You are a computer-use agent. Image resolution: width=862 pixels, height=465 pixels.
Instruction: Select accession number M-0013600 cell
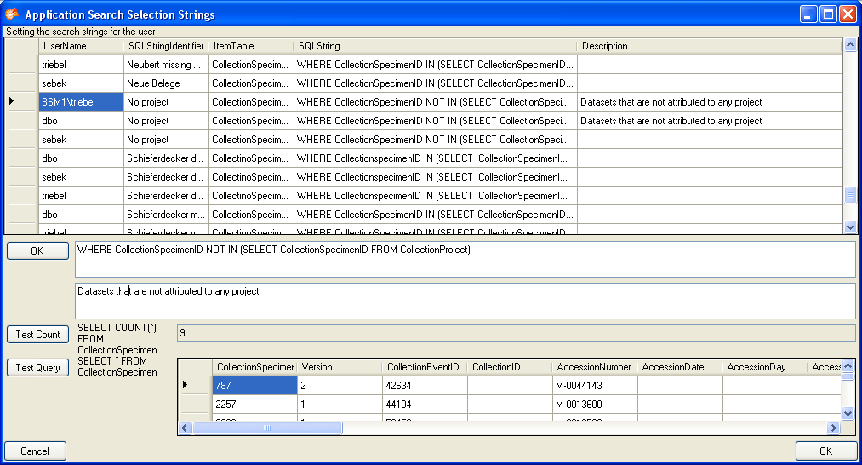point(595,404)
